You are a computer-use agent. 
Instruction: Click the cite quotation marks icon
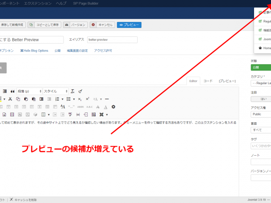pos(71,107)
